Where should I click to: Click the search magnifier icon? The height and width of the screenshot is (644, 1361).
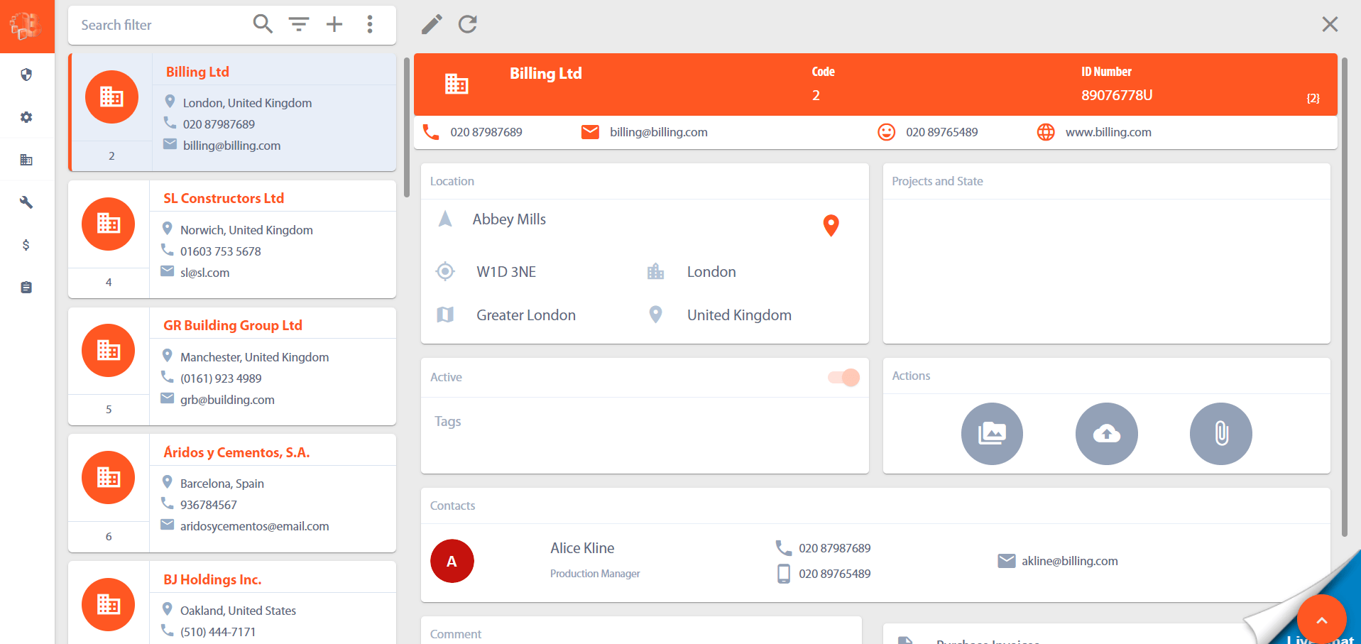click(x=263, y=25)
